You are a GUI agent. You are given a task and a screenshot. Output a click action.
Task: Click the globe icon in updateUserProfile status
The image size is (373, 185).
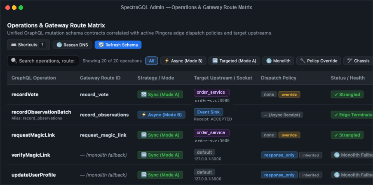tap(337, 175)
